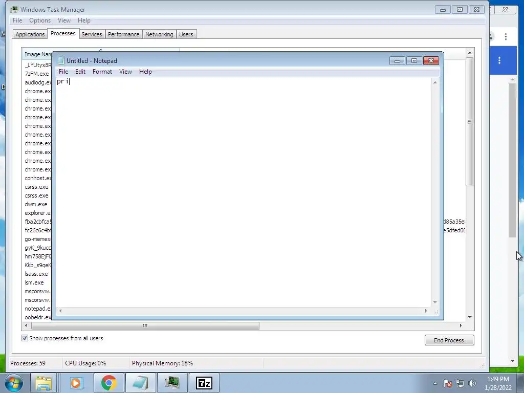Click process list scroll-down arrow
This screenshot has width=524, height=393.
pyautogui.click(x=470, y=317)
